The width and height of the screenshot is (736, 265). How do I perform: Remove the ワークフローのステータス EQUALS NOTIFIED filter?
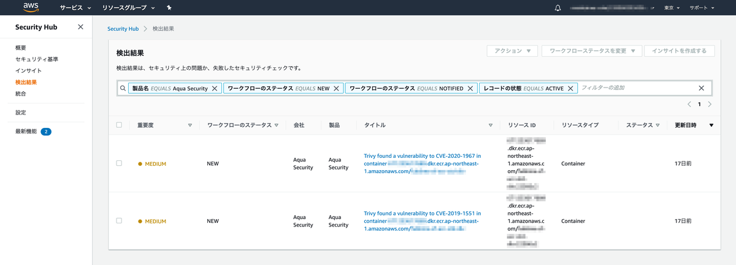[470, 88]
